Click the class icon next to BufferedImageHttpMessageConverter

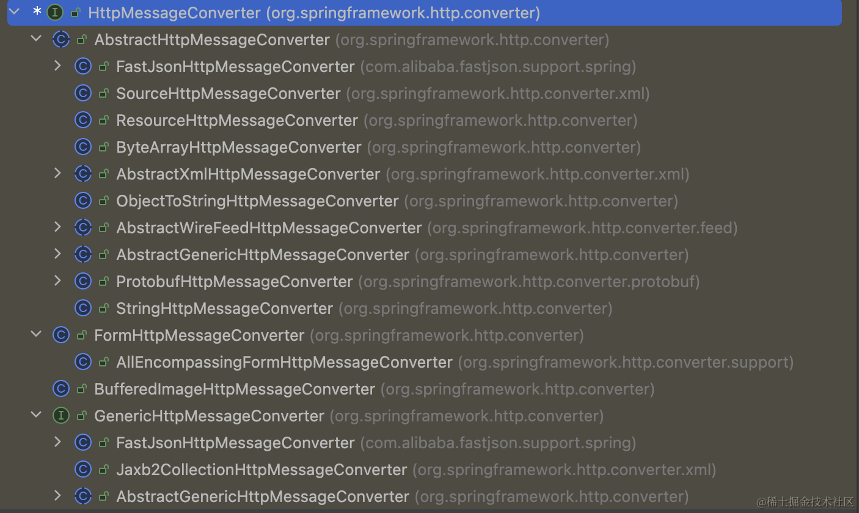(x=61, y=388)
